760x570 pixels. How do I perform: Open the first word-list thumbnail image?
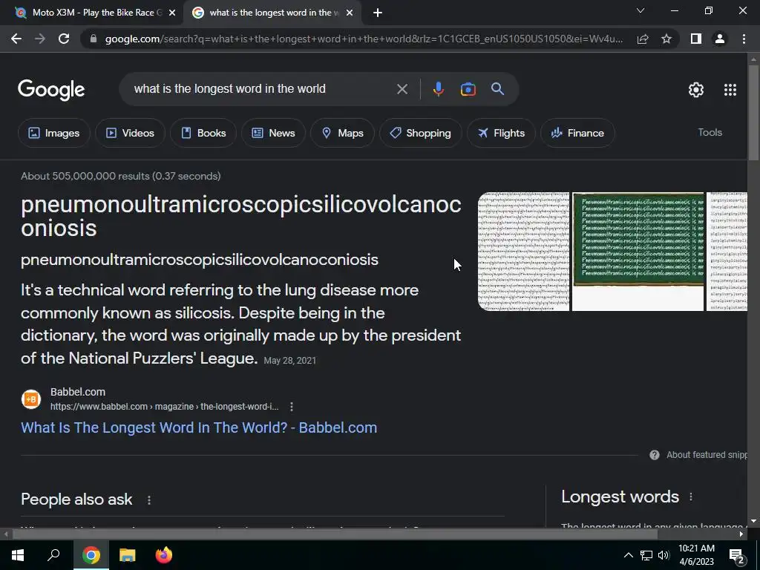pos(523,252)
